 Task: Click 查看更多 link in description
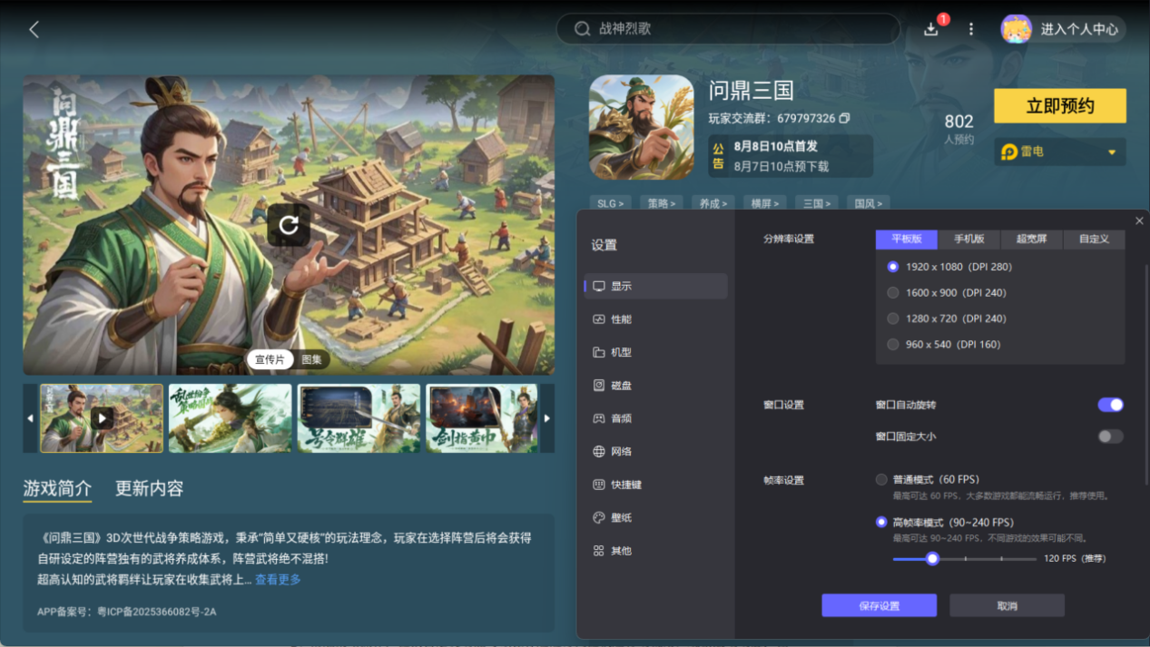278,580
